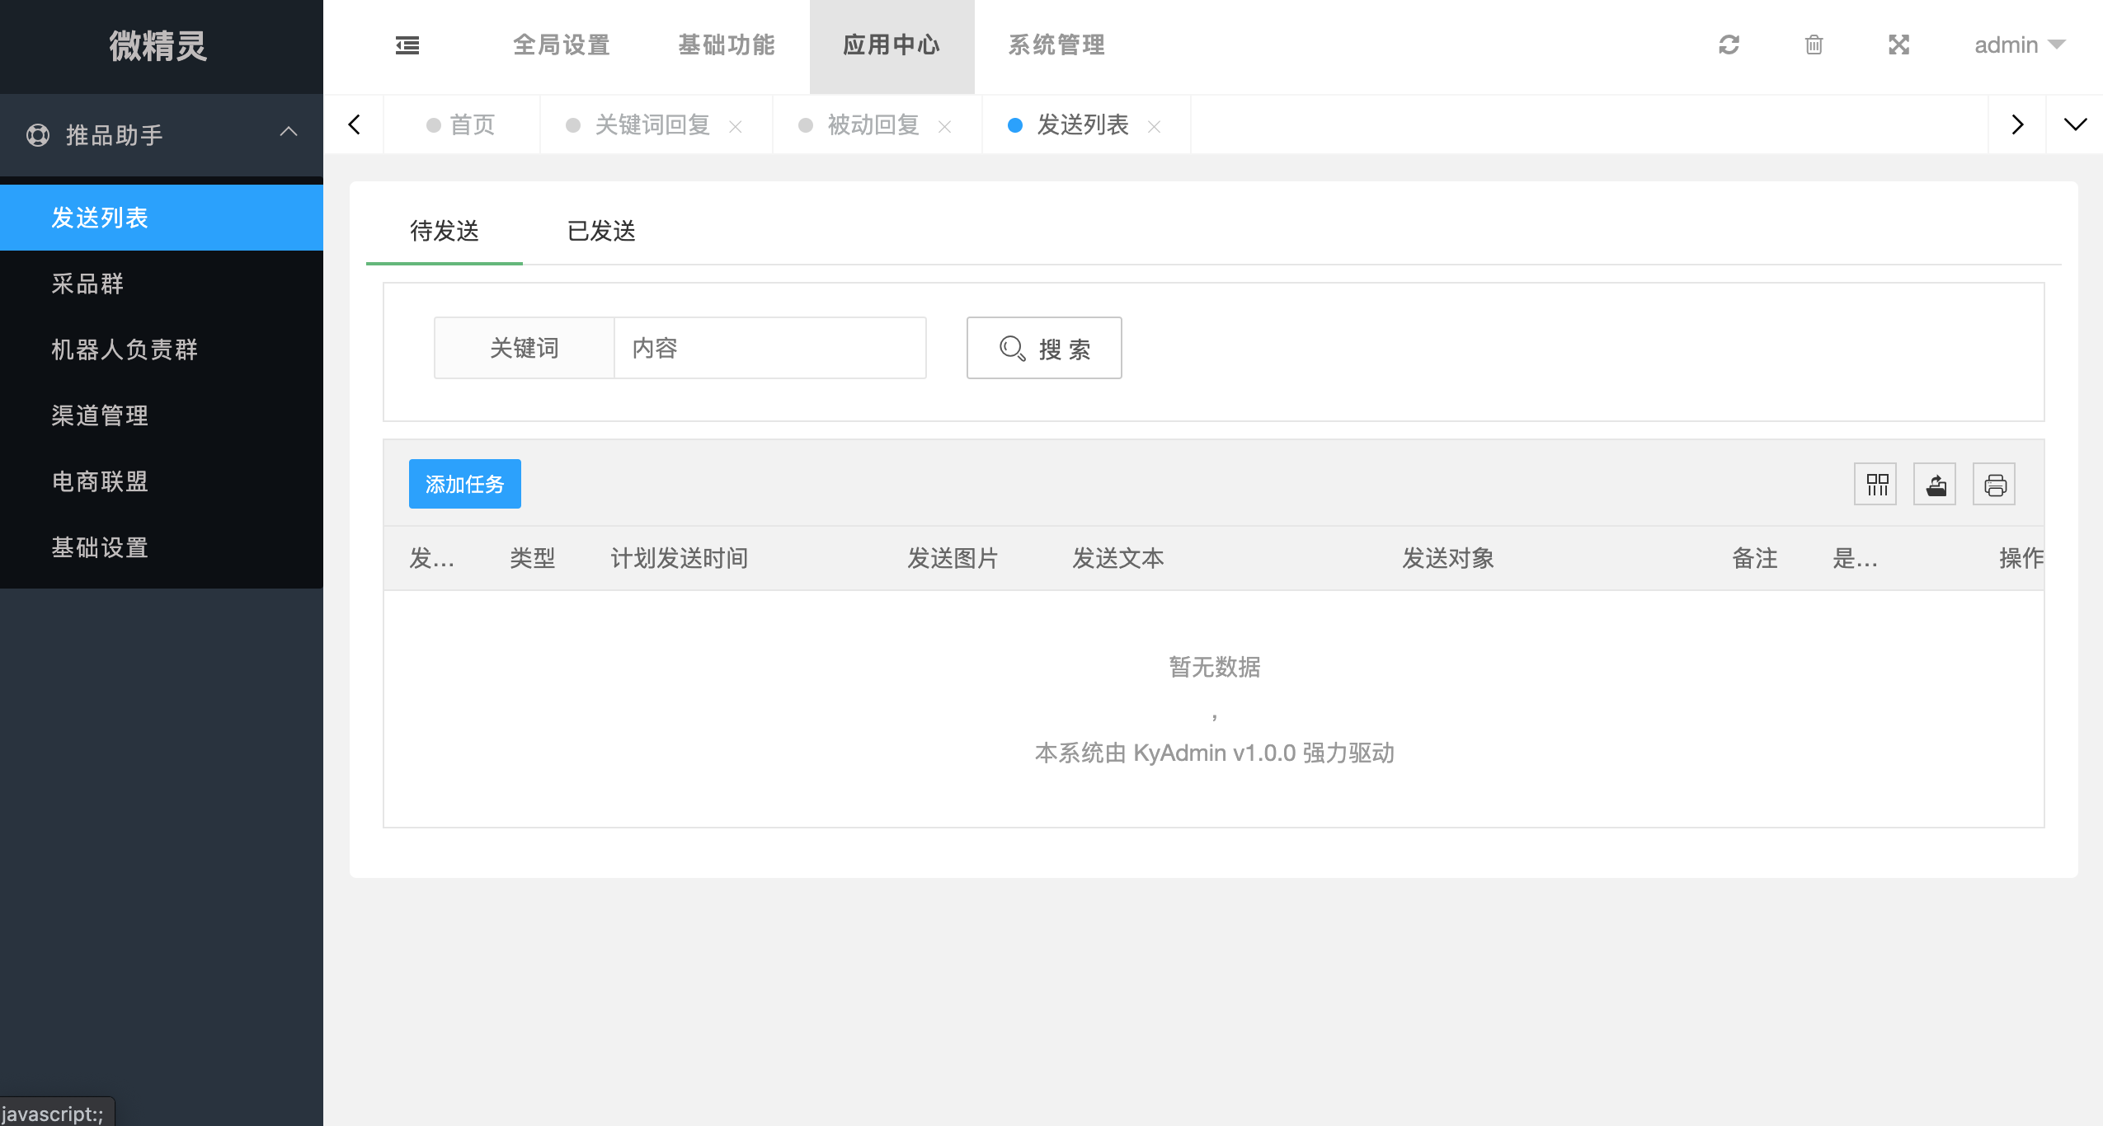
Task: Open the admin user dropdown
Action: (x=2019, y=45)
